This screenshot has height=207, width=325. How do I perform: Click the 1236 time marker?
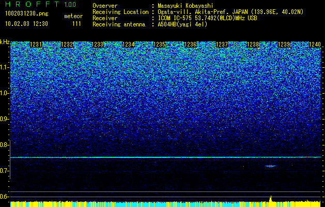191,45
